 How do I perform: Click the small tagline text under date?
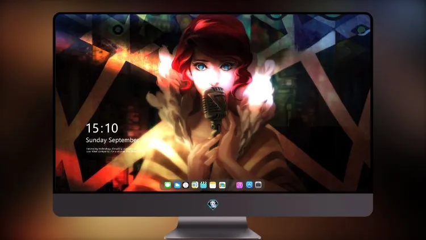point(111,150)
